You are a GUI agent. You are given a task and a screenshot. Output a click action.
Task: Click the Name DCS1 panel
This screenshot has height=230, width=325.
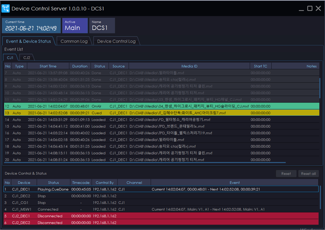click(102, 25)
